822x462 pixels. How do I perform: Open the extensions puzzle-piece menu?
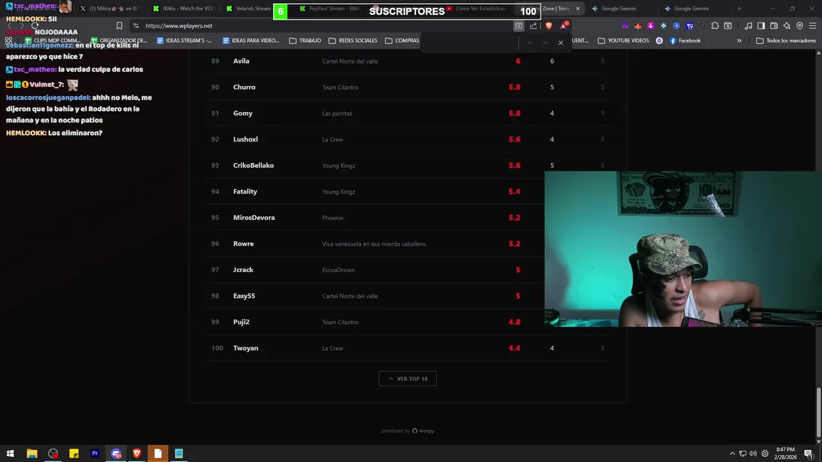(715, 26)
